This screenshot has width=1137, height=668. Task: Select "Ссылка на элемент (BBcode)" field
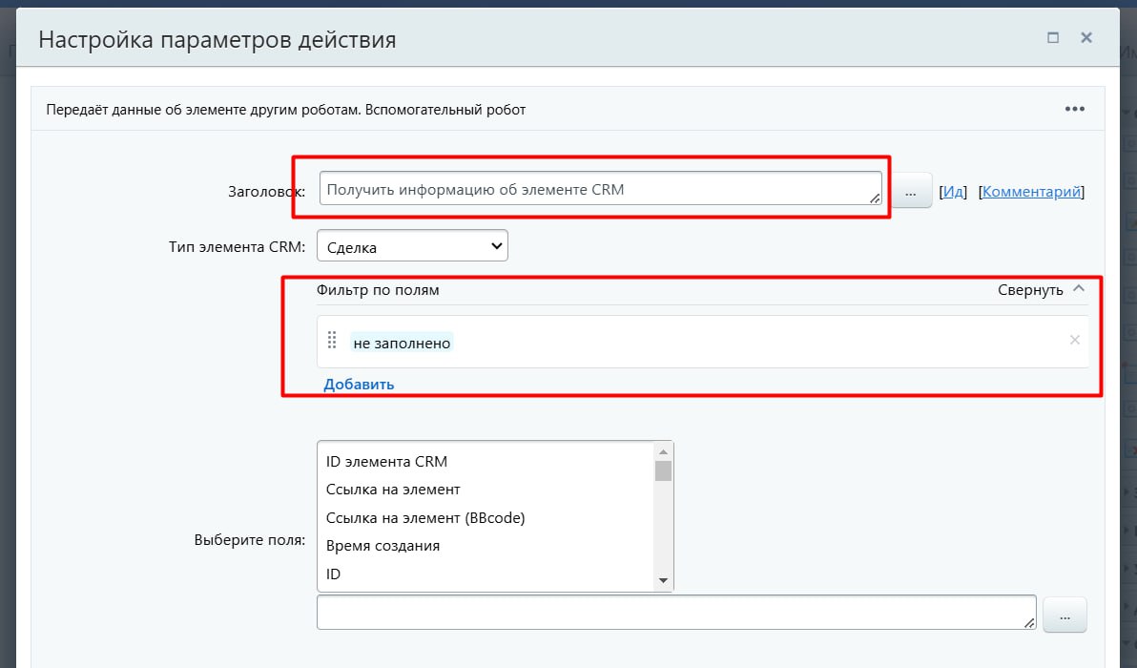[425, 518]
